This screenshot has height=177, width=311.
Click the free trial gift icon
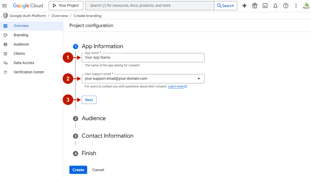pyautogui.click(x=255, y=5)
